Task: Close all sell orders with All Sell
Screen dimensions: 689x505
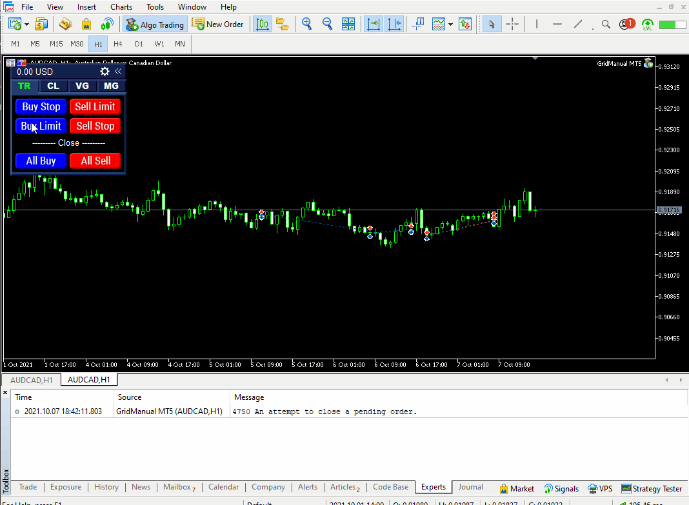Action: (x=95, y=161)
